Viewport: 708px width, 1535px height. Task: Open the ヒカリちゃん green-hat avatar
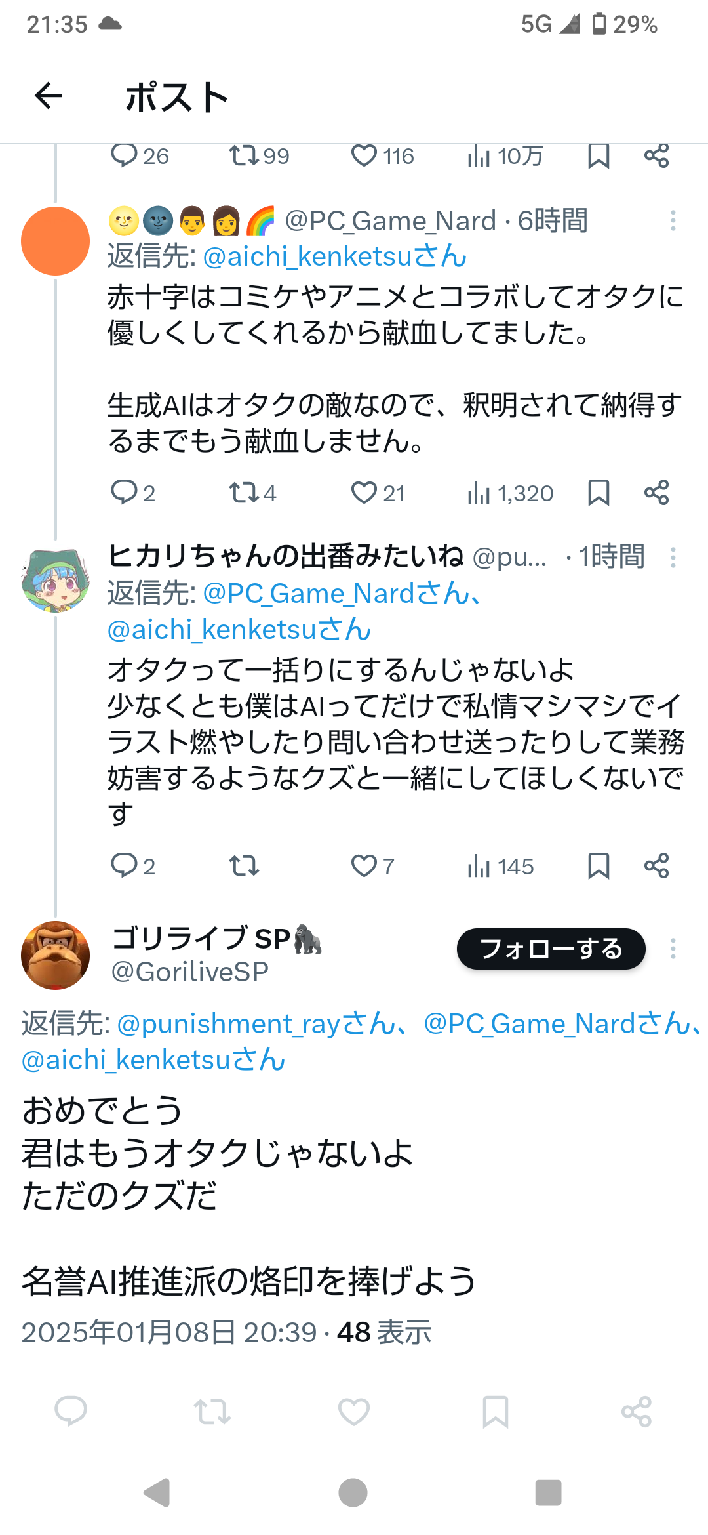coord(55,580)
